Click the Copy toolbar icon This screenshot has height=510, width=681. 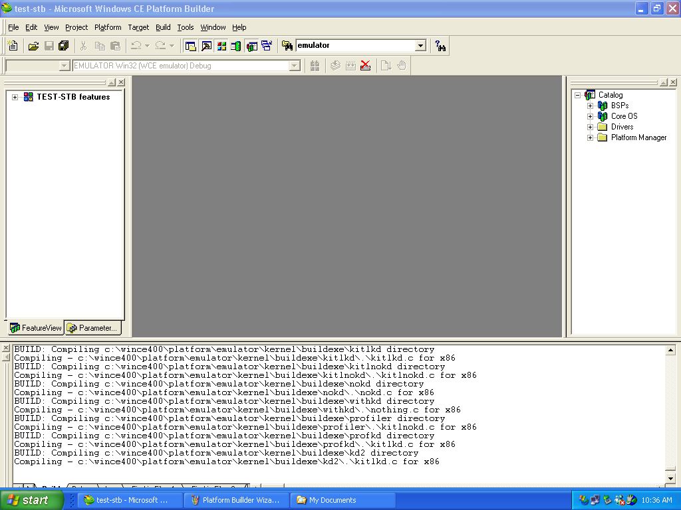[x=100, y=46]
